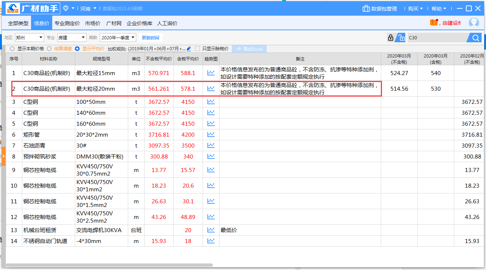Click the 交流电焊机30KVA cell
The image size is (486, 270).
click(102, 230)
